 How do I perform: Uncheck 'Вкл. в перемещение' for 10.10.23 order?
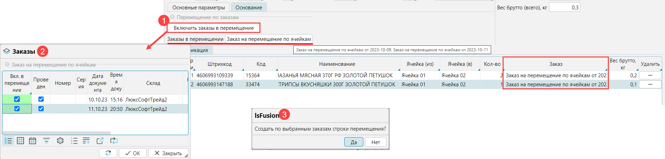pos(17,99)
